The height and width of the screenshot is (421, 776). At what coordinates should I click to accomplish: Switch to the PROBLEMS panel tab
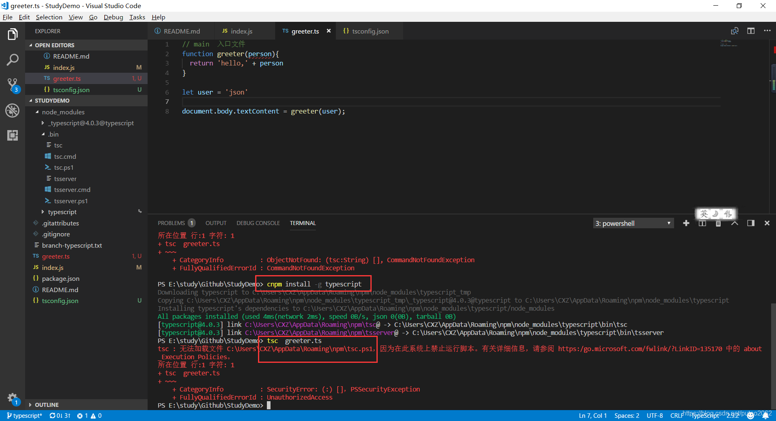pos(176,223)
